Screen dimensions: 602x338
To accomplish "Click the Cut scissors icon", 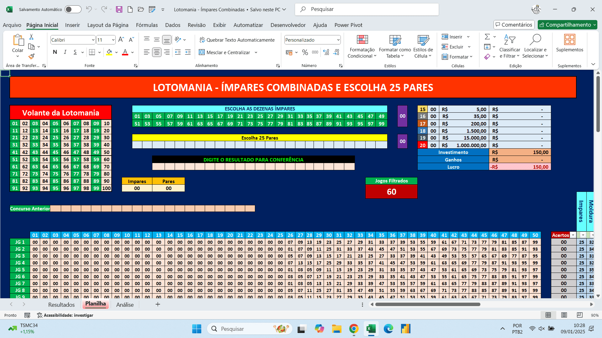I will pos(31,37).
